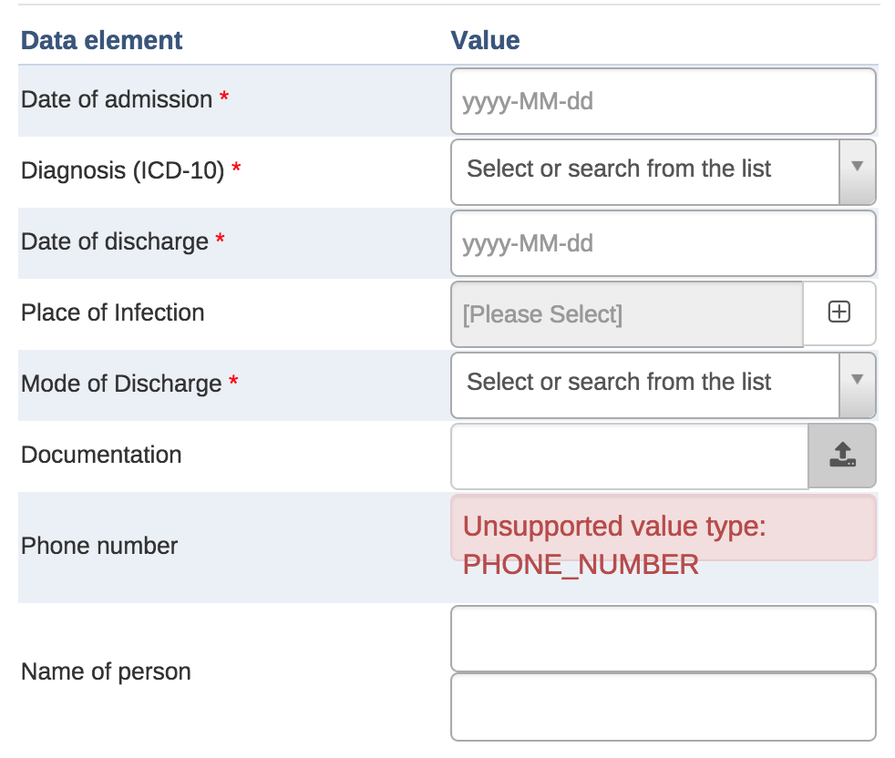Screen dimensions: 895x758
Task: Click the second Name of person text box
Action: point(663,707)
